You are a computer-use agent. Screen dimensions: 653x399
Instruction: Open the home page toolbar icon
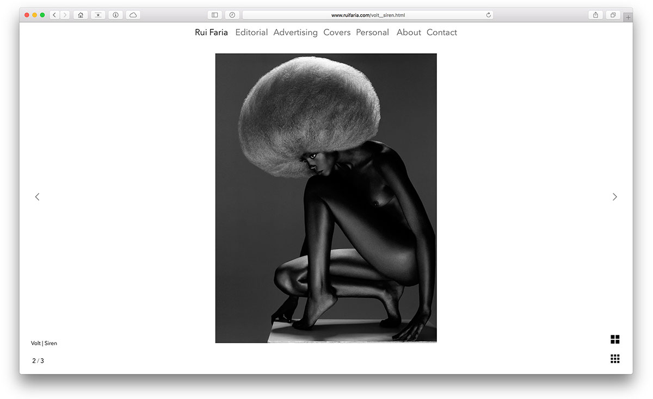pyautogui.click(x=81, y=15)
